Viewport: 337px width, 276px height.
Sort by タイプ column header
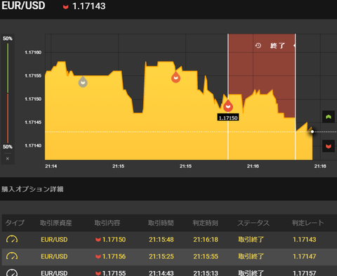[x=15, y=223]
